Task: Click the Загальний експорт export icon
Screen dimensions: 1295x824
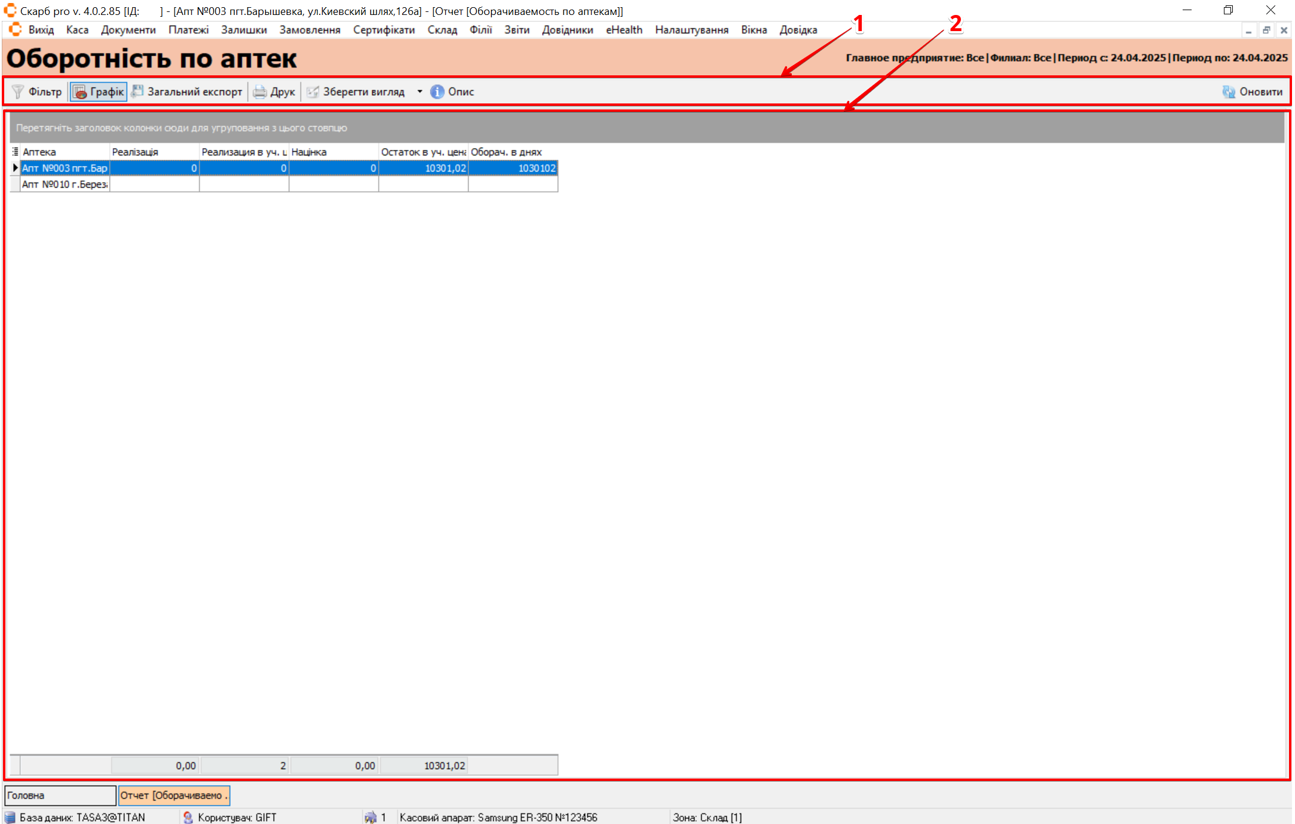Action: pos(137,91)
